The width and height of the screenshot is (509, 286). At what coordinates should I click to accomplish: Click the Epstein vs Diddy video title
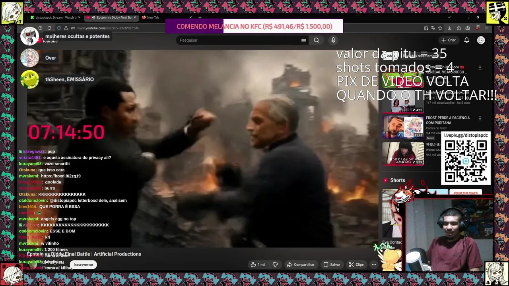tap(84, 254)
